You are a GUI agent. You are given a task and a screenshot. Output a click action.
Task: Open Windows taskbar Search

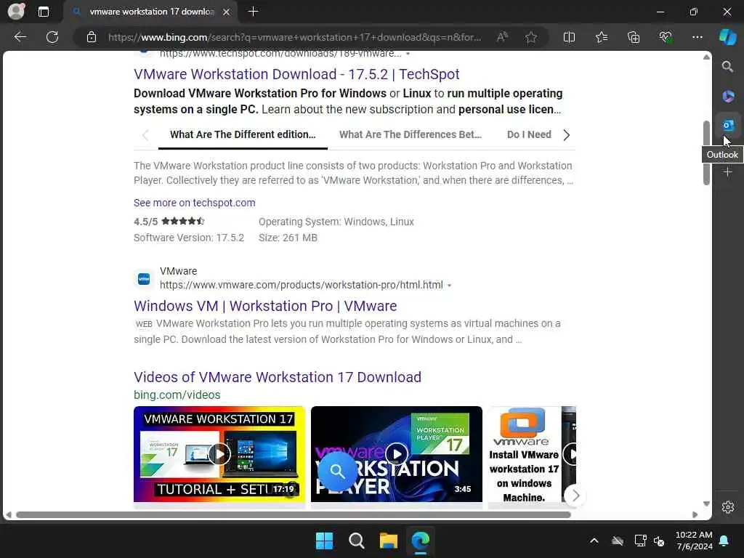(x=356, y=541)
